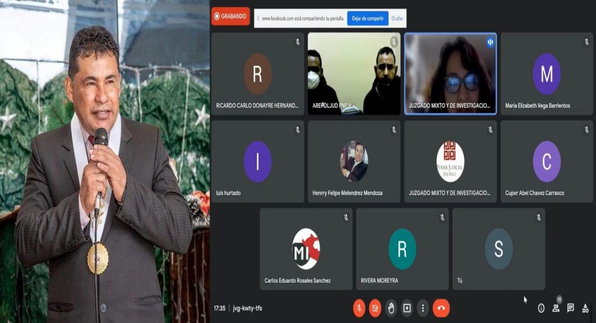Select Maria Elizabeth Vega Barrientos avatar
This screenshot has width=596, height=323.
pos(547,74)
